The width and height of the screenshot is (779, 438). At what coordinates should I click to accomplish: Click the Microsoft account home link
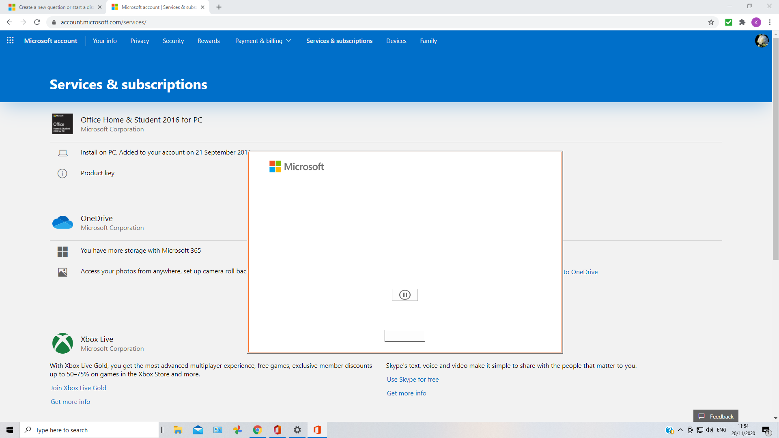point(51,41)
